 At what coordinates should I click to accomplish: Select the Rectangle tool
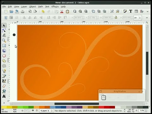coord(4,46)
